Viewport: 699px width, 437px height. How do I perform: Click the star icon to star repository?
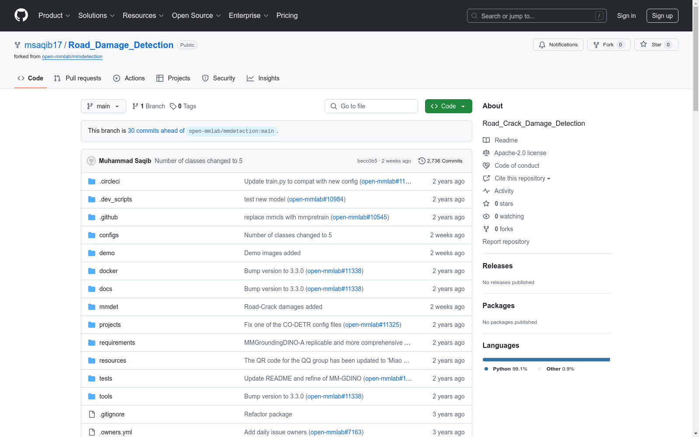(x=644, y=44)
